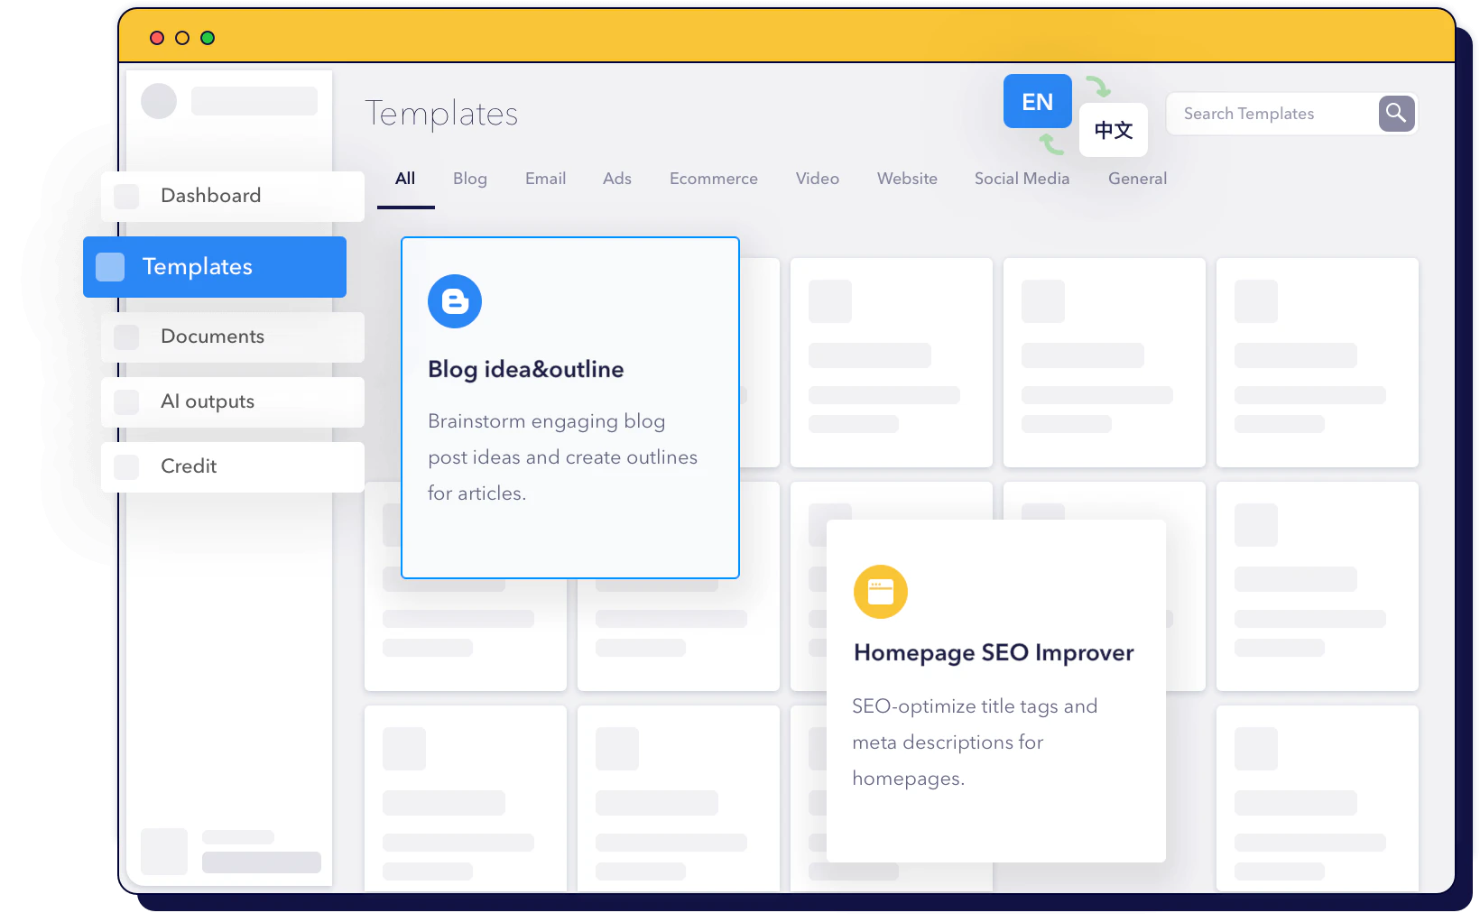Click the icon beside Documents

[x=126, y=337]
